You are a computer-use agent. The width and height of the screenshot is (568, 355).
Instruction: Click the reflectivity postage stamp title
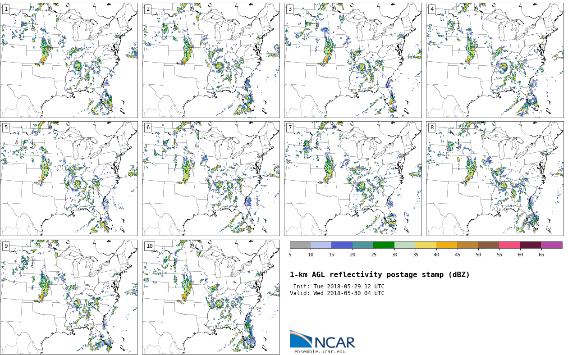pos(380,275)
